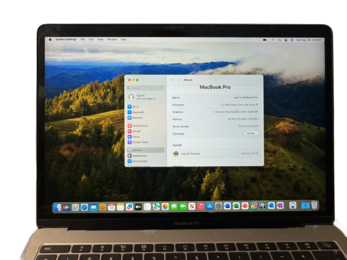Select Screen Time in the settings sidebar
347x260 pixels.
pos(138,142)
